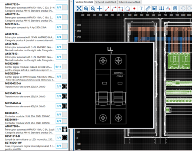Select the pan move tool

(100, 8)
